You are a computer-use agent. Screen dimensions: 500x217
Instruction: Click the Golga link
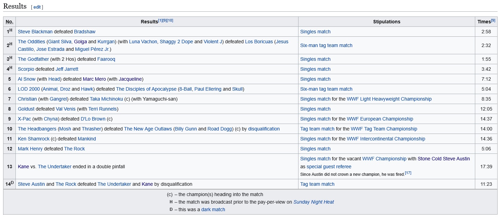point(80,42)
